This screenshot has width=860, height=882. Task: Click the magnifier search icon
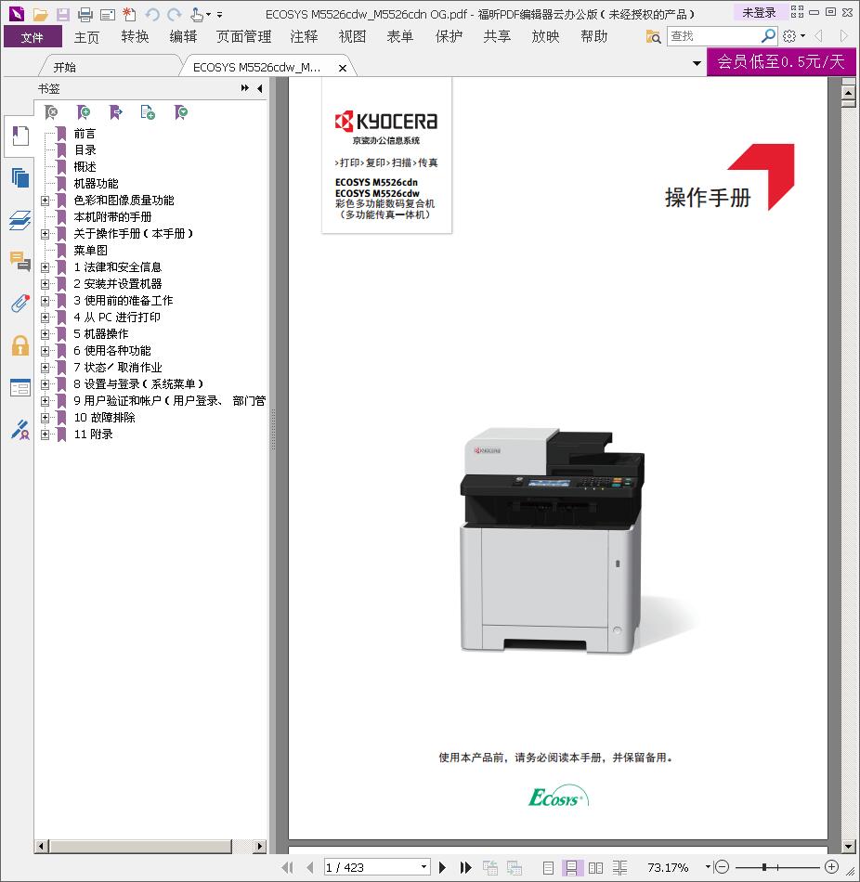tap(768, 36)
